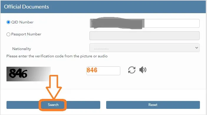Click the Nationality label
This screenshot has width=207, height=115.
pos(22,49)
